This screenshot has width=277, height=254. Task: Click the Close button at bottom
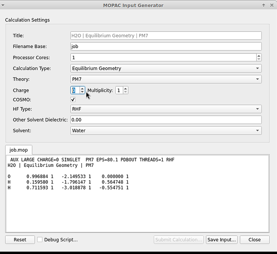254,240
